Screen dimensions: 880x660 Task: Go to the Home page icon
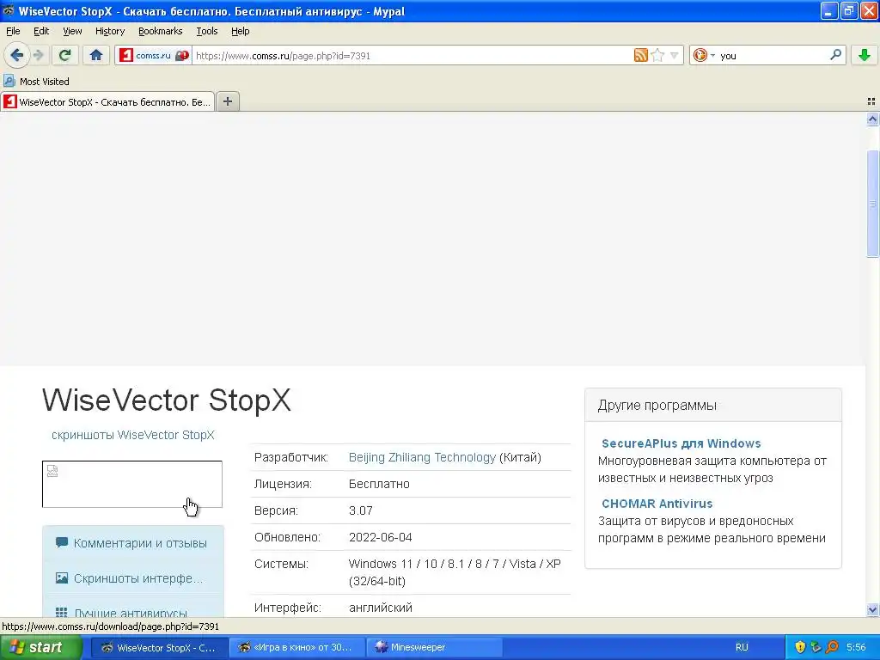[96, 55]
